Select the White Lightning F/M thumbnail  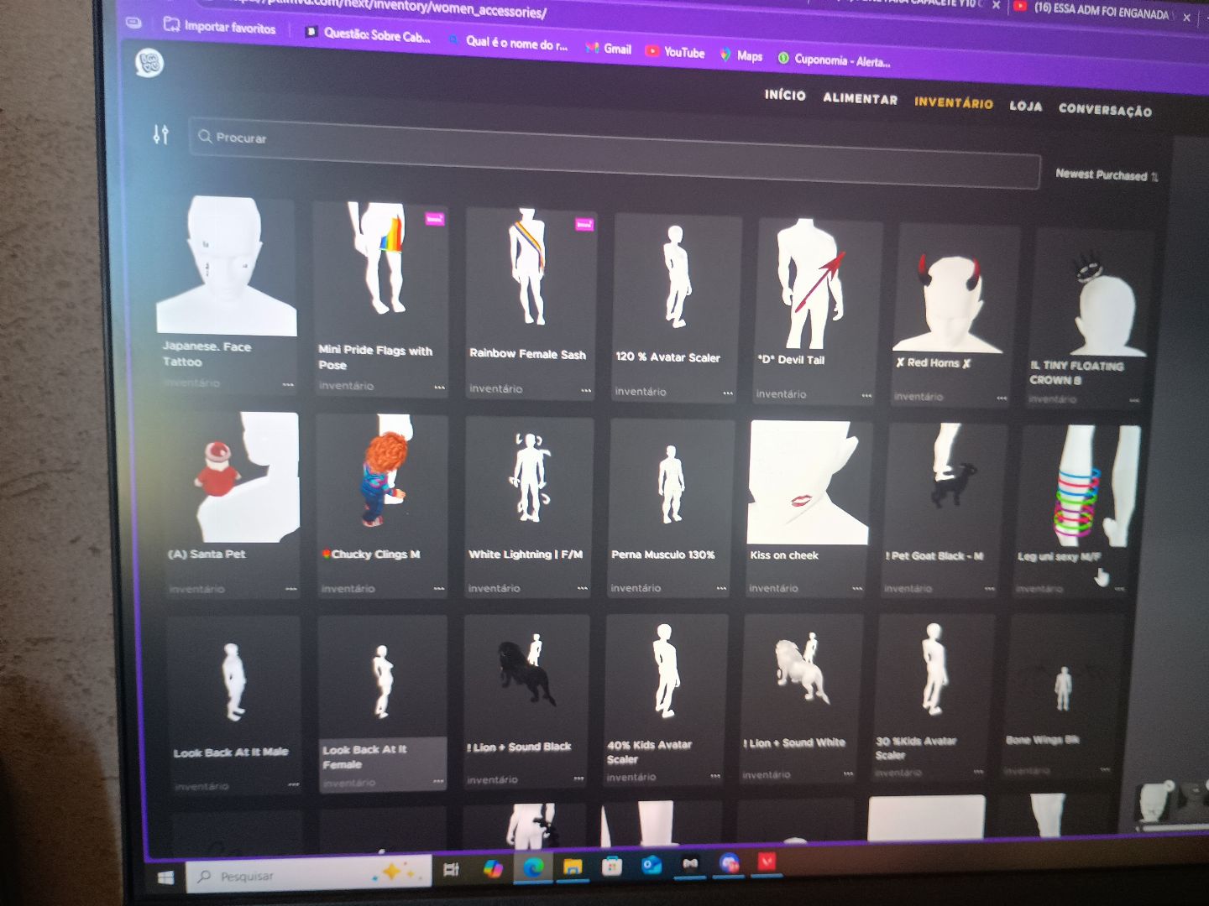click(530, 479)
